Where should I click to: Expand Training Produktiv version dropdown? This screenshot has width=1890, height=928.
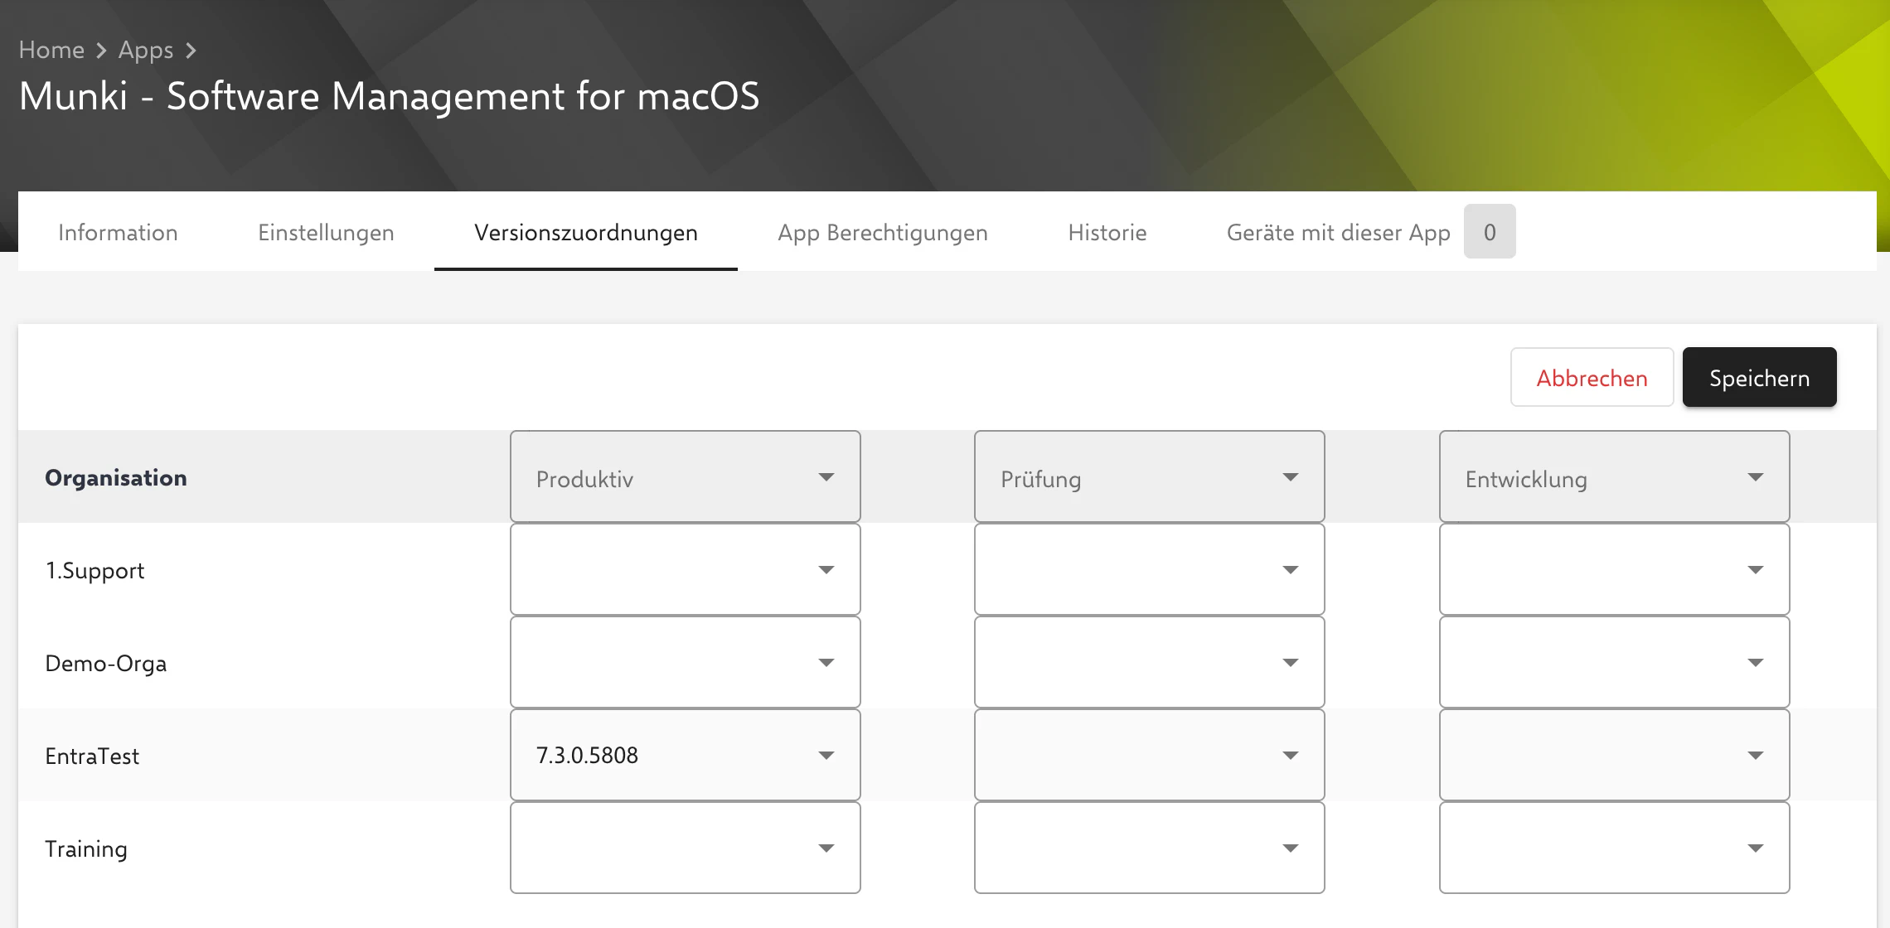pyautogui.click(x=686, y=848)
